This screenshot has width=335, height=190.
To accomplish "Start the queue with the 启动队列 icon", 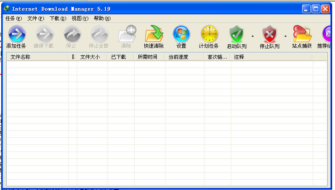I will pyautogui.click(x=236, y=34).
